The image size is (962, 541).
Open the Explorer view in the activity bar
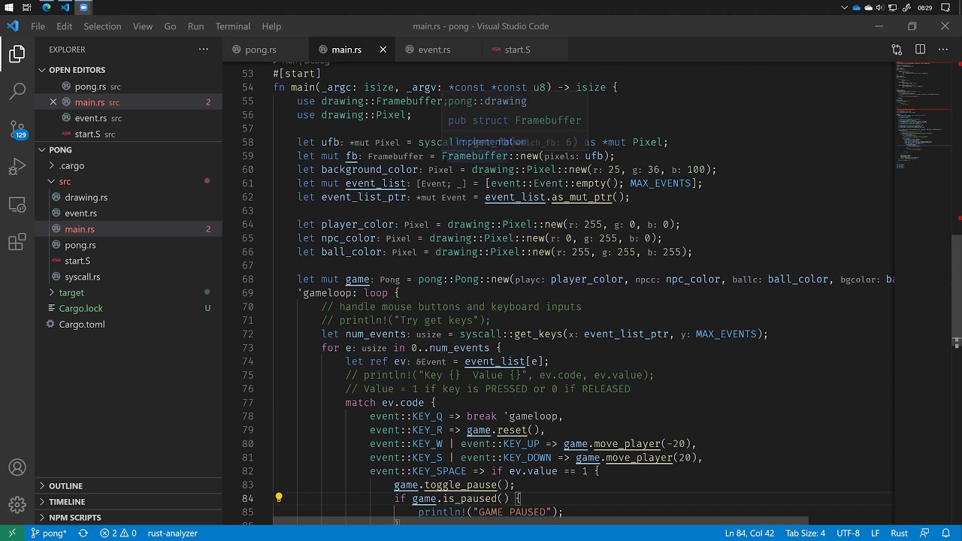pos(17,54)
